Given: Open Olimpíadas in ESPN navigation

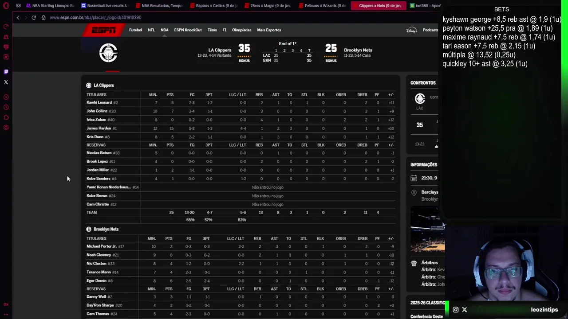Looking at the screenshot, I should 242,30.
